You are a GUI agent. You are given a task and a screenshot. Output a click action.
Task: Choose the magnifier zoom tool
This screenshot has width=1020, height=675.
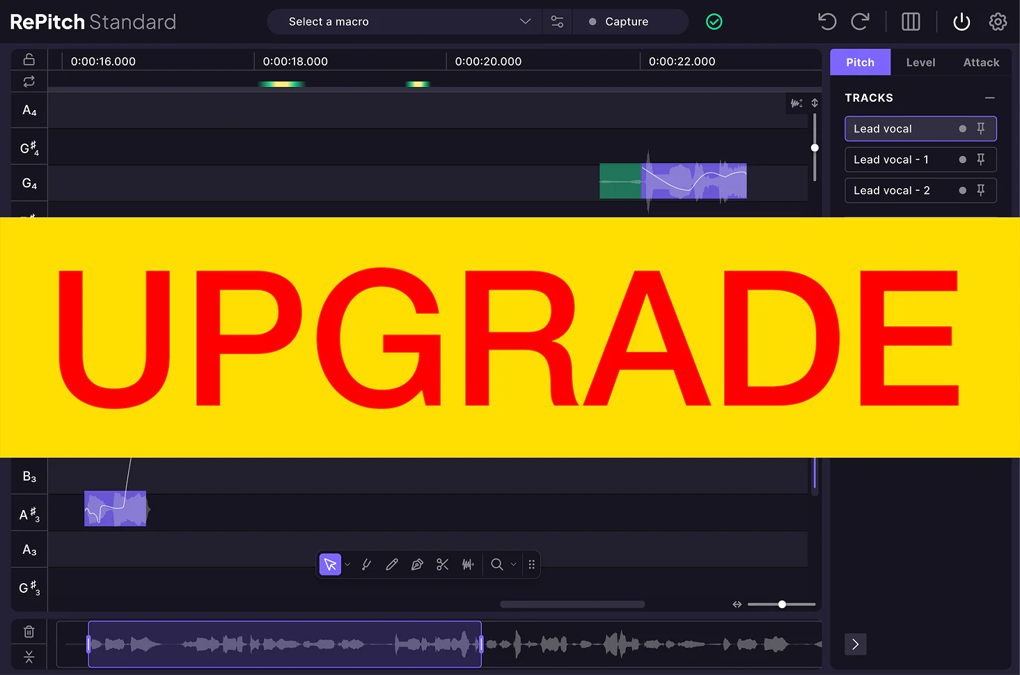tap(497, 564)
